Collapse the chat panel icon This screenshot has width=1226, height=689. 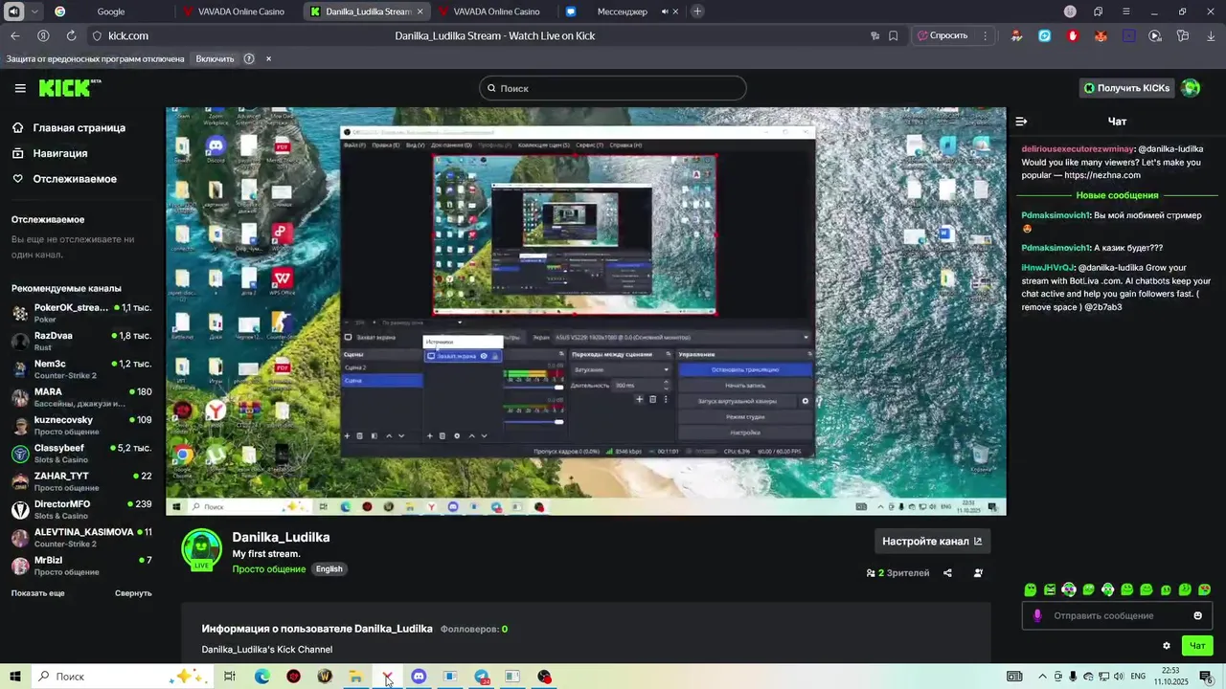tap(1021, 122)
